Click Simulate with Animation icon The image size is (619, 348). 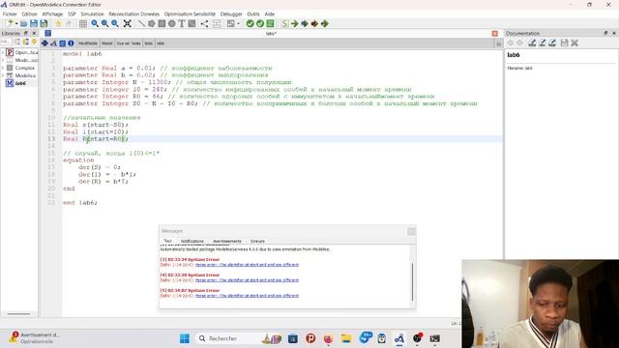[x=325, y=23]
